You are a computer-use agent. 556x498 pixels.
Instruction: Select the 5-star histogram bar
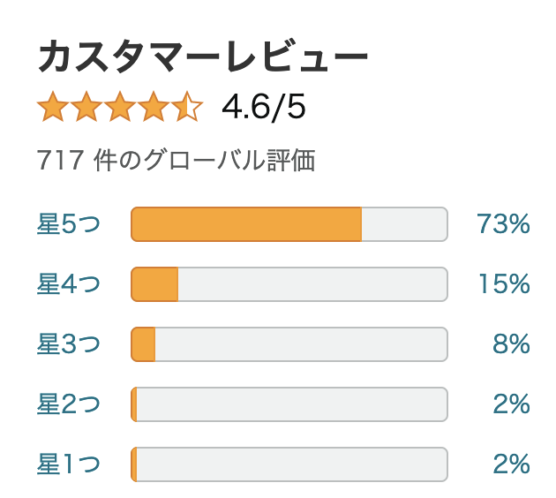click(x=289, y=224)
